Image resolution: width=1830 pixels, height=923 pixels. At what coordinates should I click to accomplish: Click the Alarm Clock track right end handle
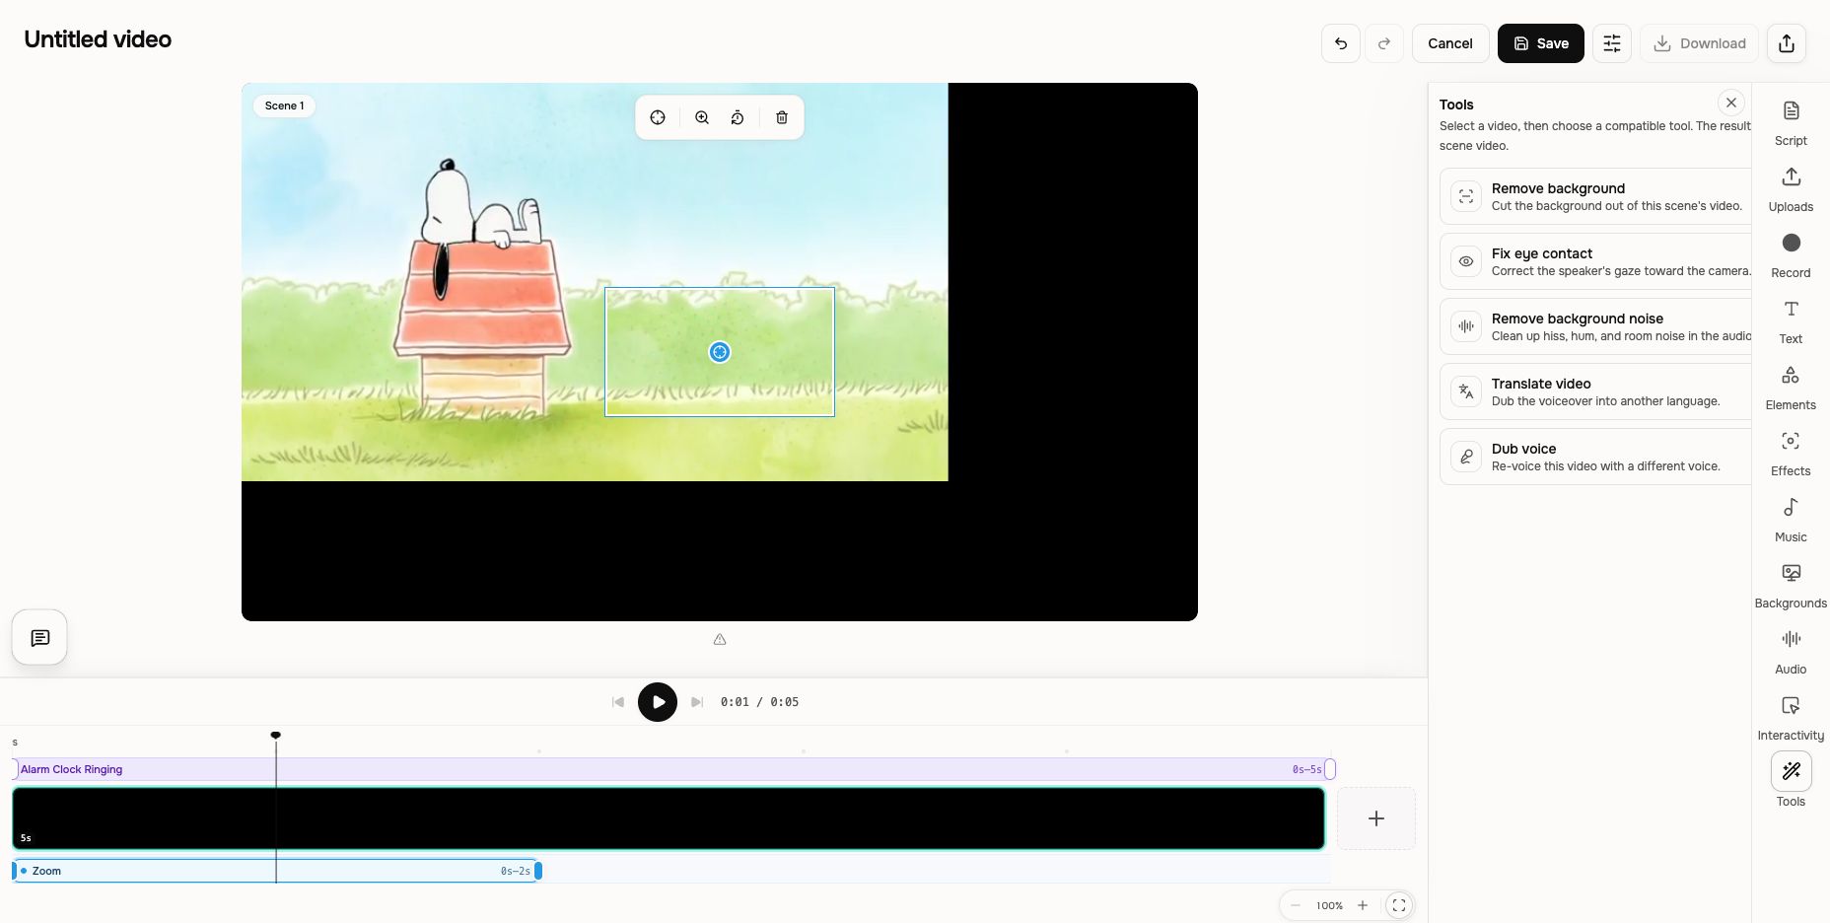click(1330, 769)
